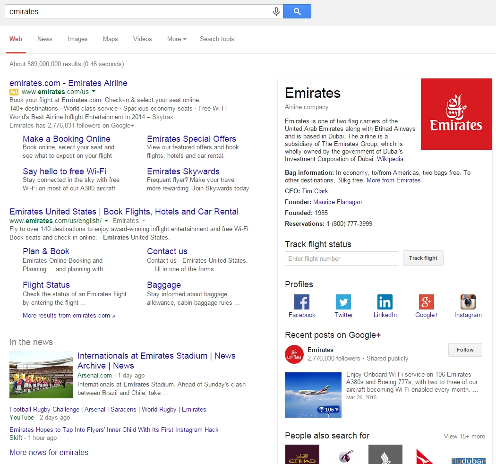Open the Facebook profile icon
The image size is (496, 464).
pos(302,302)
